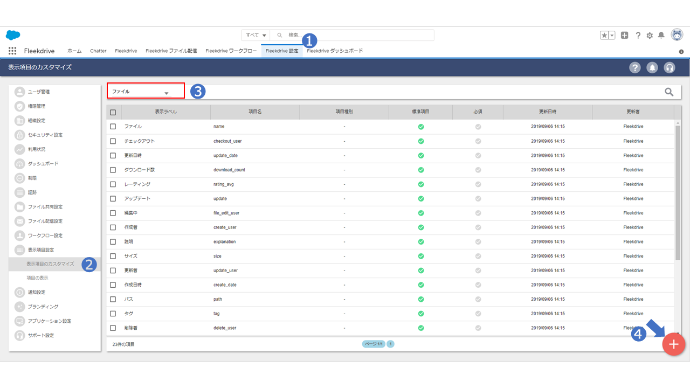This screenshot has width=690, height=388.
Task: Check the アップデート row checkbox
Action: [113, 198]
